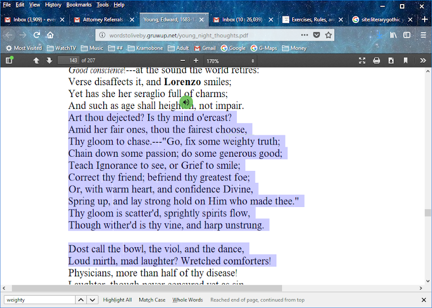Open the downloads arrow in toolbar
The image size is (432, 308).
380,35
